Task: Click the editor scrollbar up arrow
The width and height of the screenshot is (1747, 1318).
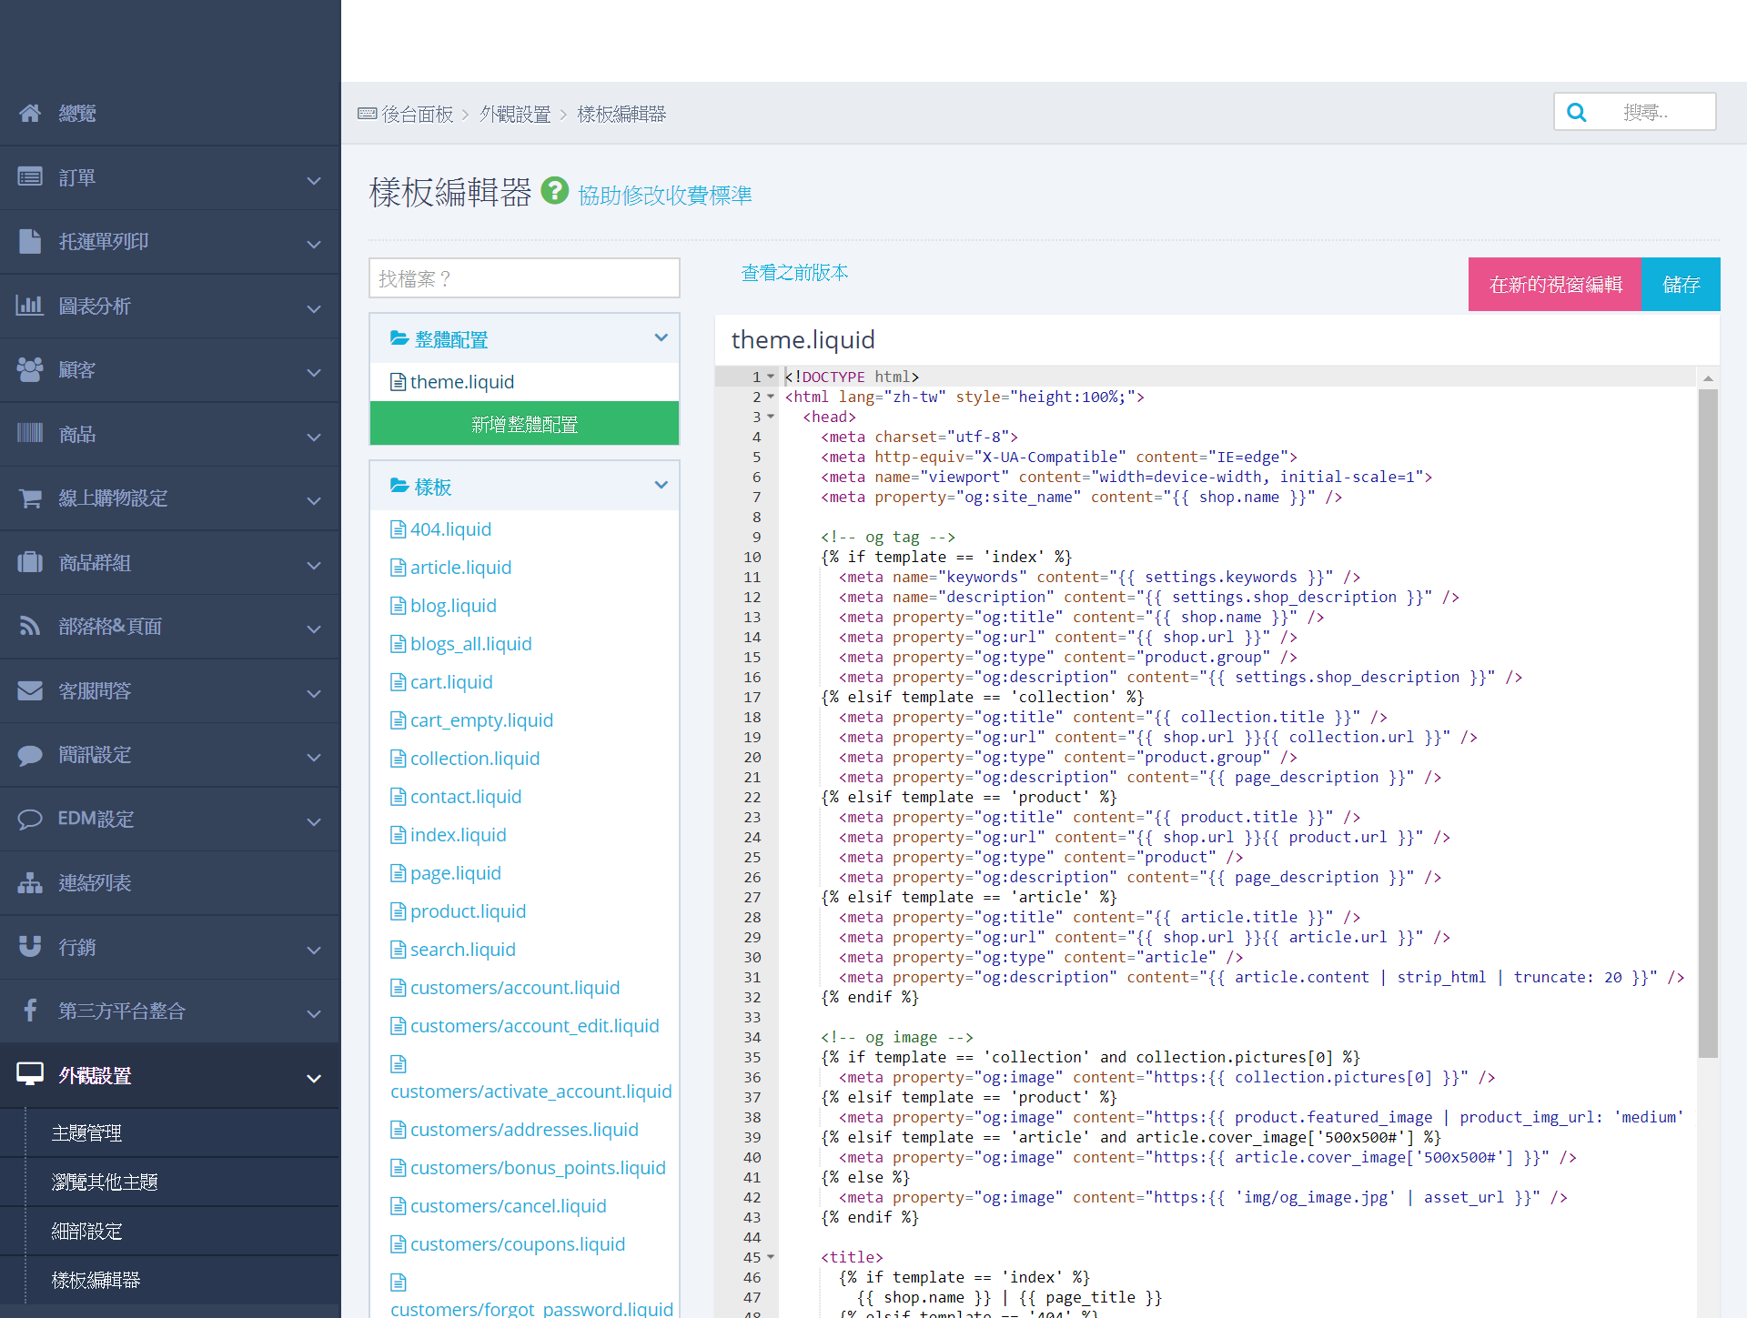Action: tap(1708, 377)
